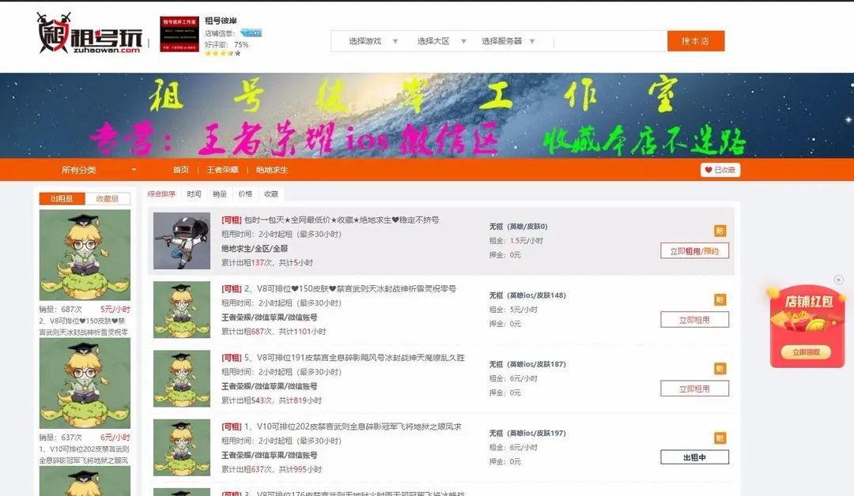Click sidebar 5元/小时 price text
Screen dimensions: 854x496
[115, 309]
